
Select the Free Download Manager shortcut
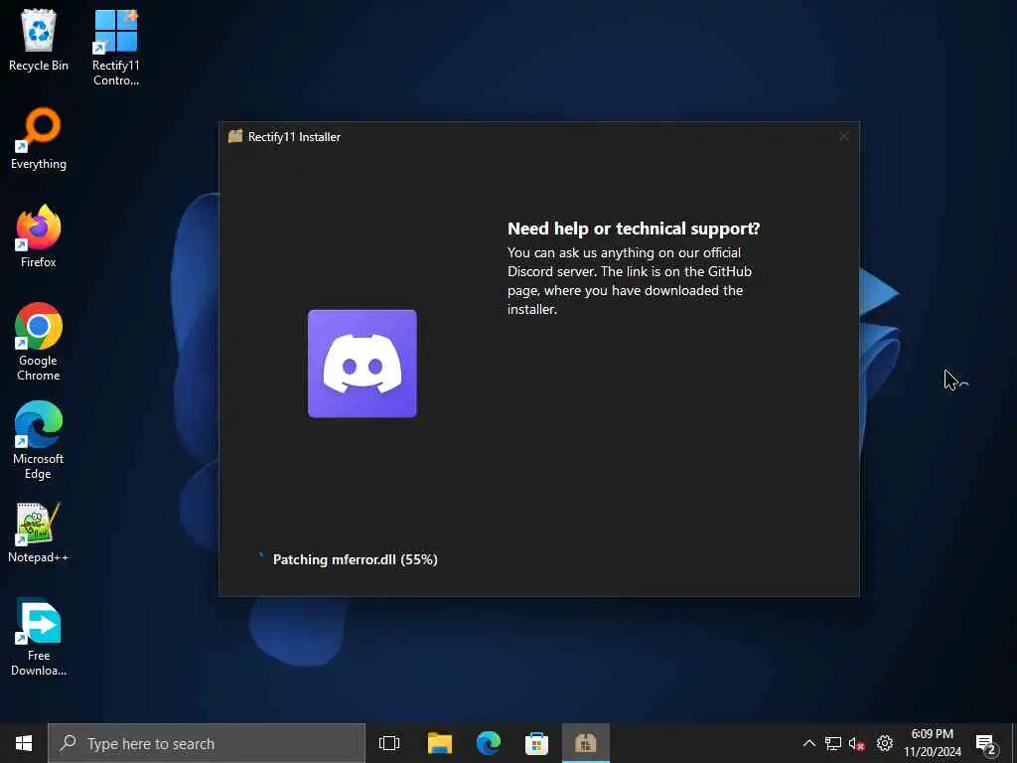click(39, 637)
